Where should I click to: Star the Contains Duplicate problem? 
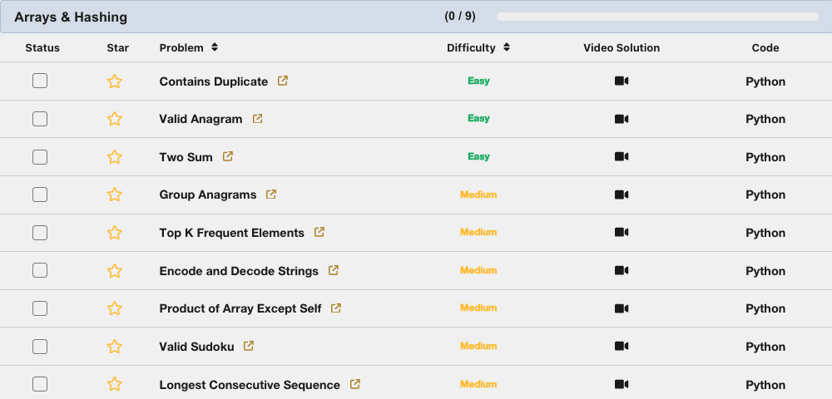[x=115, y=81]
